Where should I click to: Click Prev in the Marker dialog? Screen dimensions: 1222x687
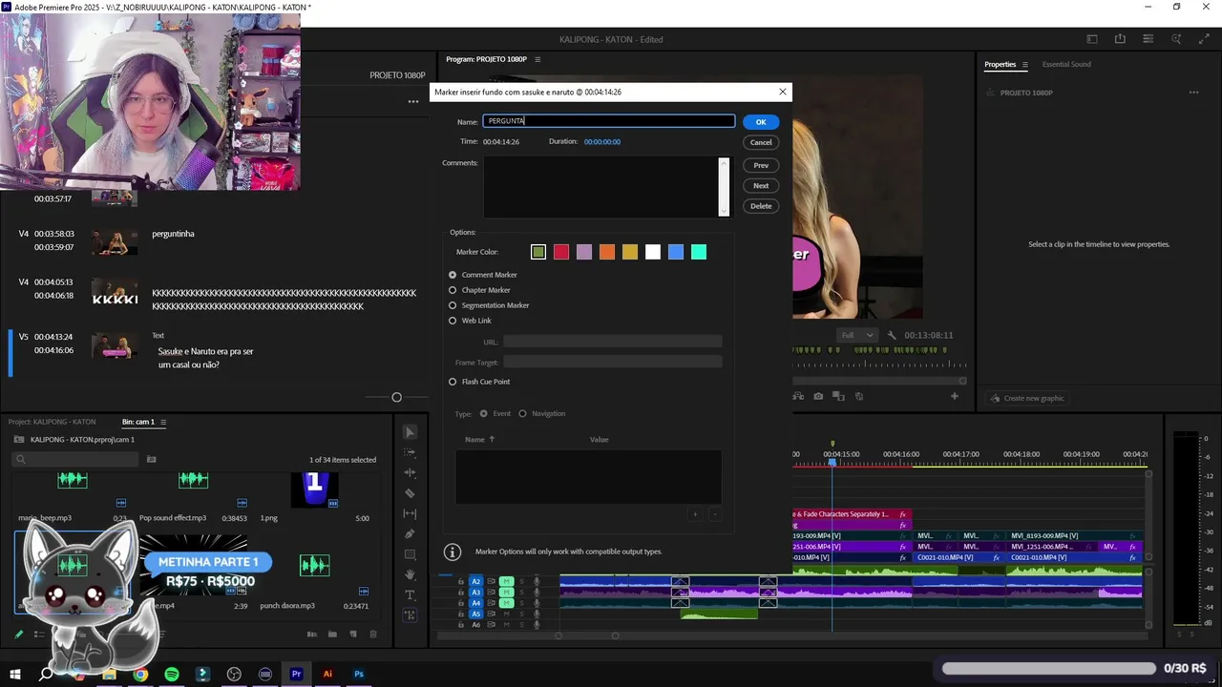coord(761,165)
